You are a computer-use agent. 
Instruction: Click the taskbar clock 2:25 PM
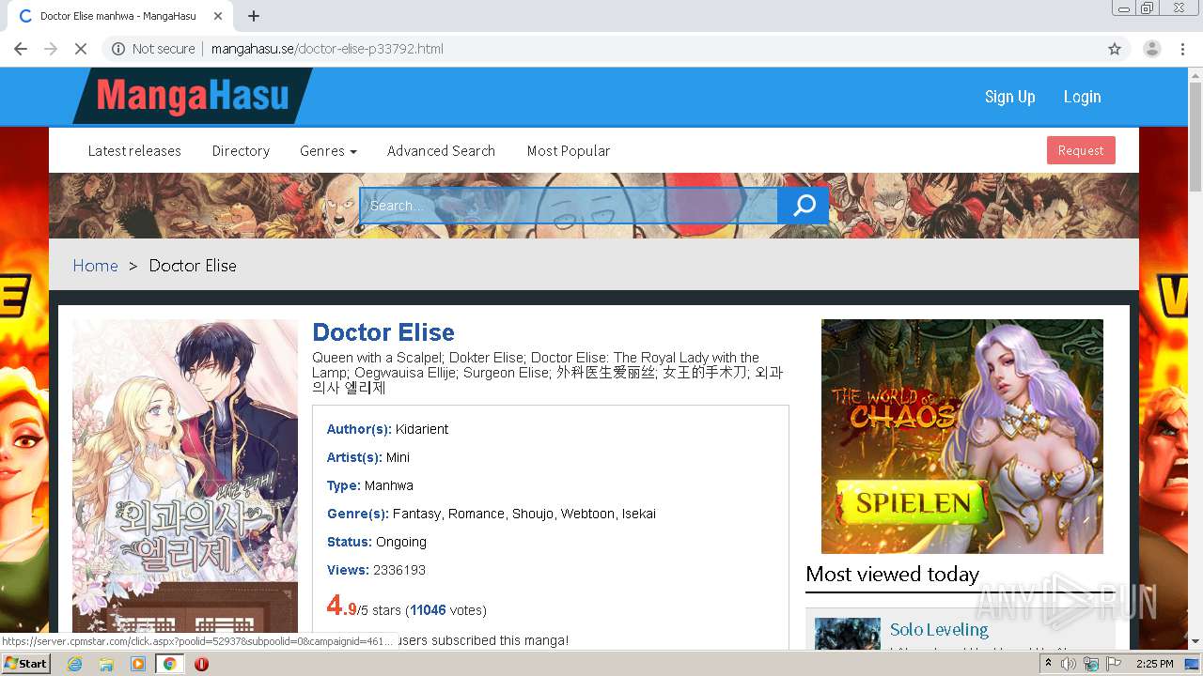coord(1154,664)
